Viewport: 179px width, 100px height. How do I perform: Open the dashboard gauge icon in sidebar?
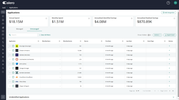pos(3,24)
